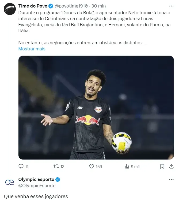Click Olympic Esporte verified badge
This screenshot has width=179, height=200.
pos(58,179)
